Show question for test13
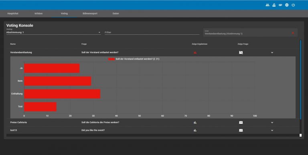Viewport: 308px width, 155px height. coord(241,130)
